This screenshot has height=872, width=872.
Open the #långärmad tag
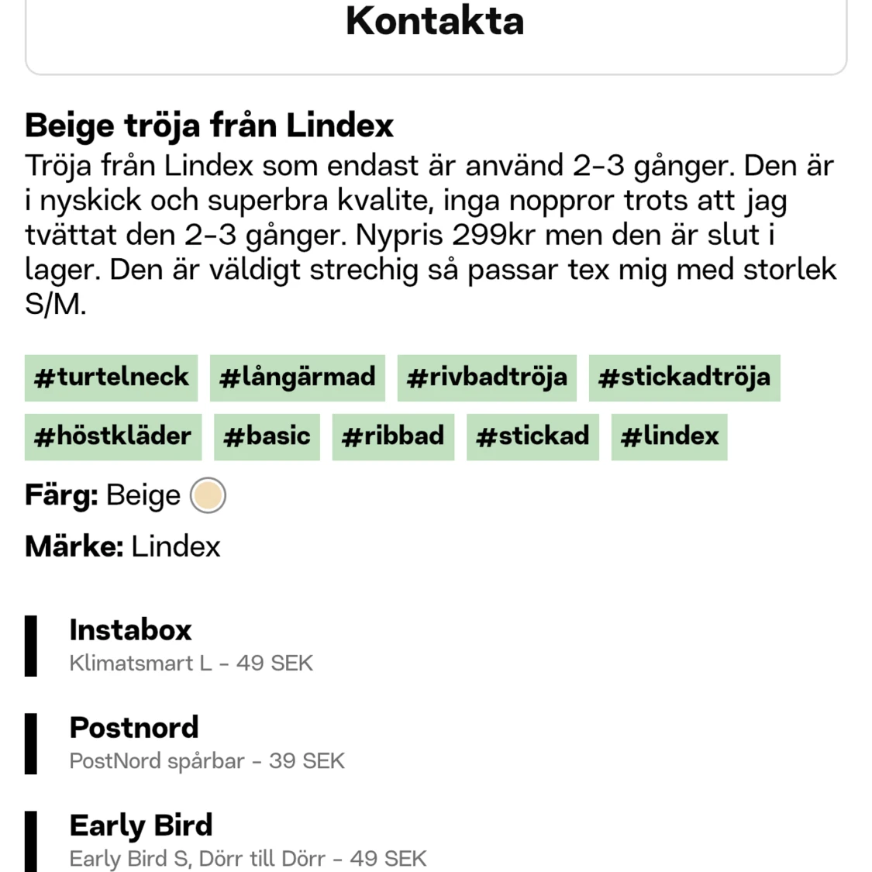[298, 378]
